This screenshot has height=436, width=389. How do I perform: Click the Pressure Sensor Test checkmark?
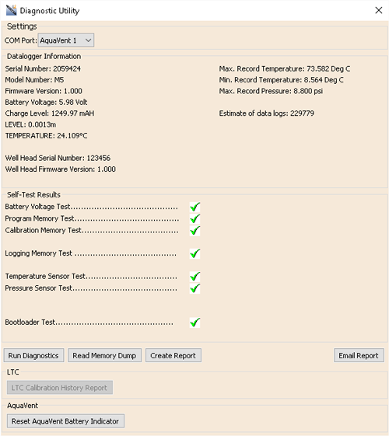tap(194, 288)
